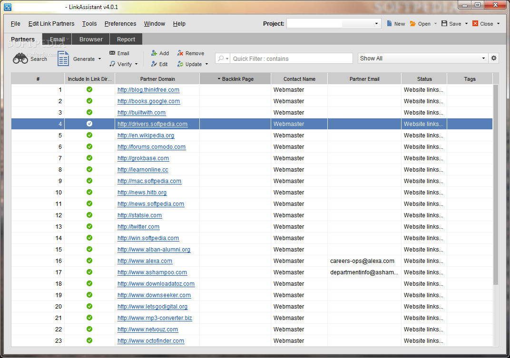Click the red Close project icon
The height and width of the screenshot is (358, 510).
[475, 23]
